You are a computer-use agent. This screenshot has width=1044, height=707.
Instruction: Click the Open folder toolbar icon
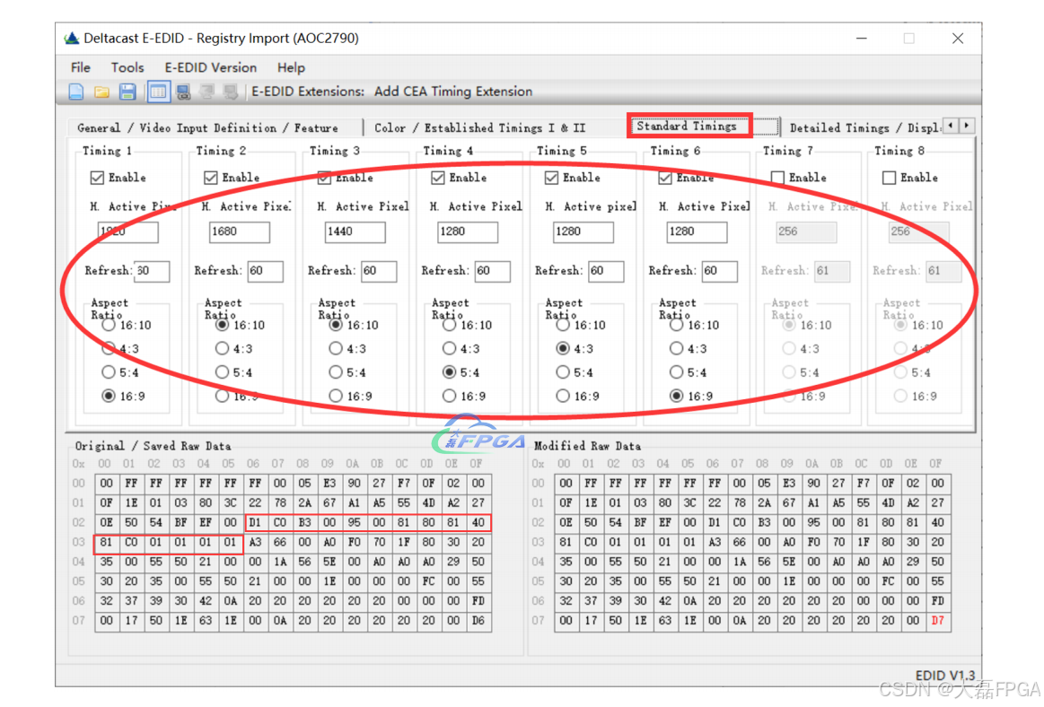[x=101, y=92]
